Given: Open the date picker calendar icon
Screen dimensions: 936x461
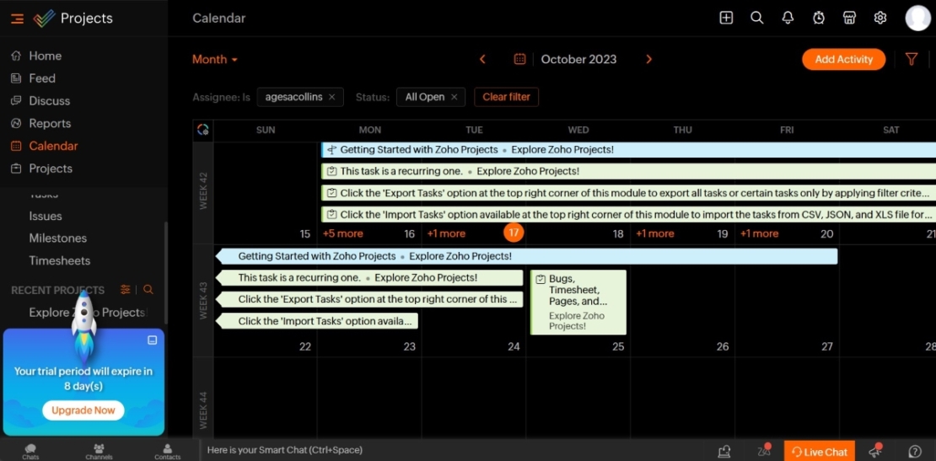Looking at the screenshot, I should point(520,59).
